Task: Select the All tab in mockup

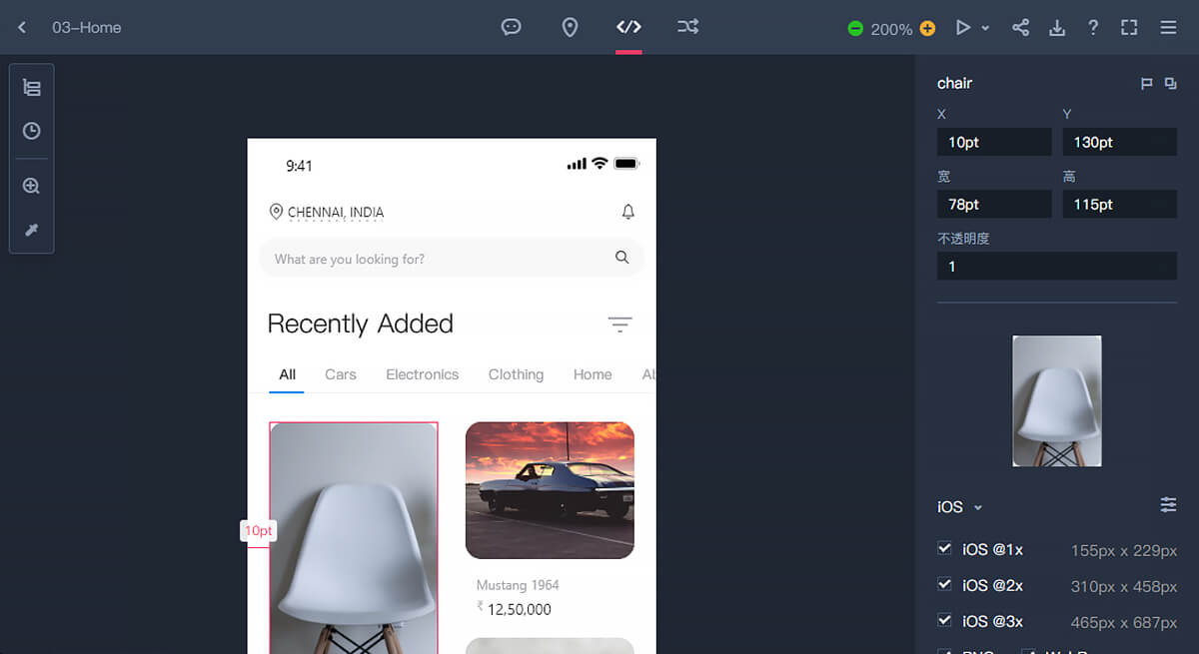Action: tap(288, 374)
